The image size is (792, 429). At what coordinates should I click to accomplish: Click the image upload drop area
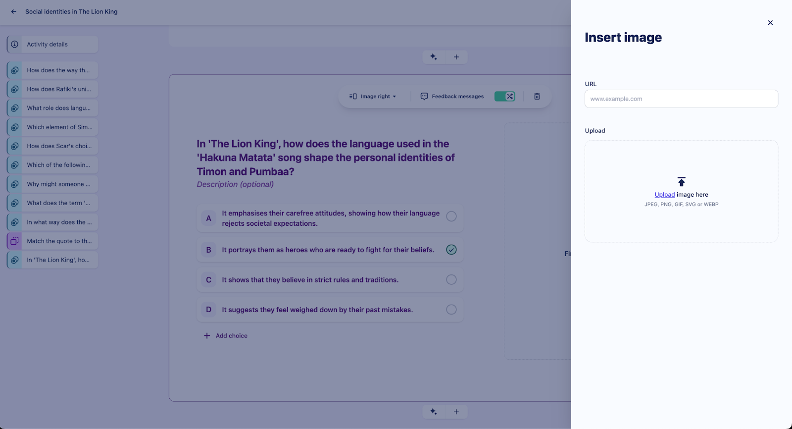[681, 191]
